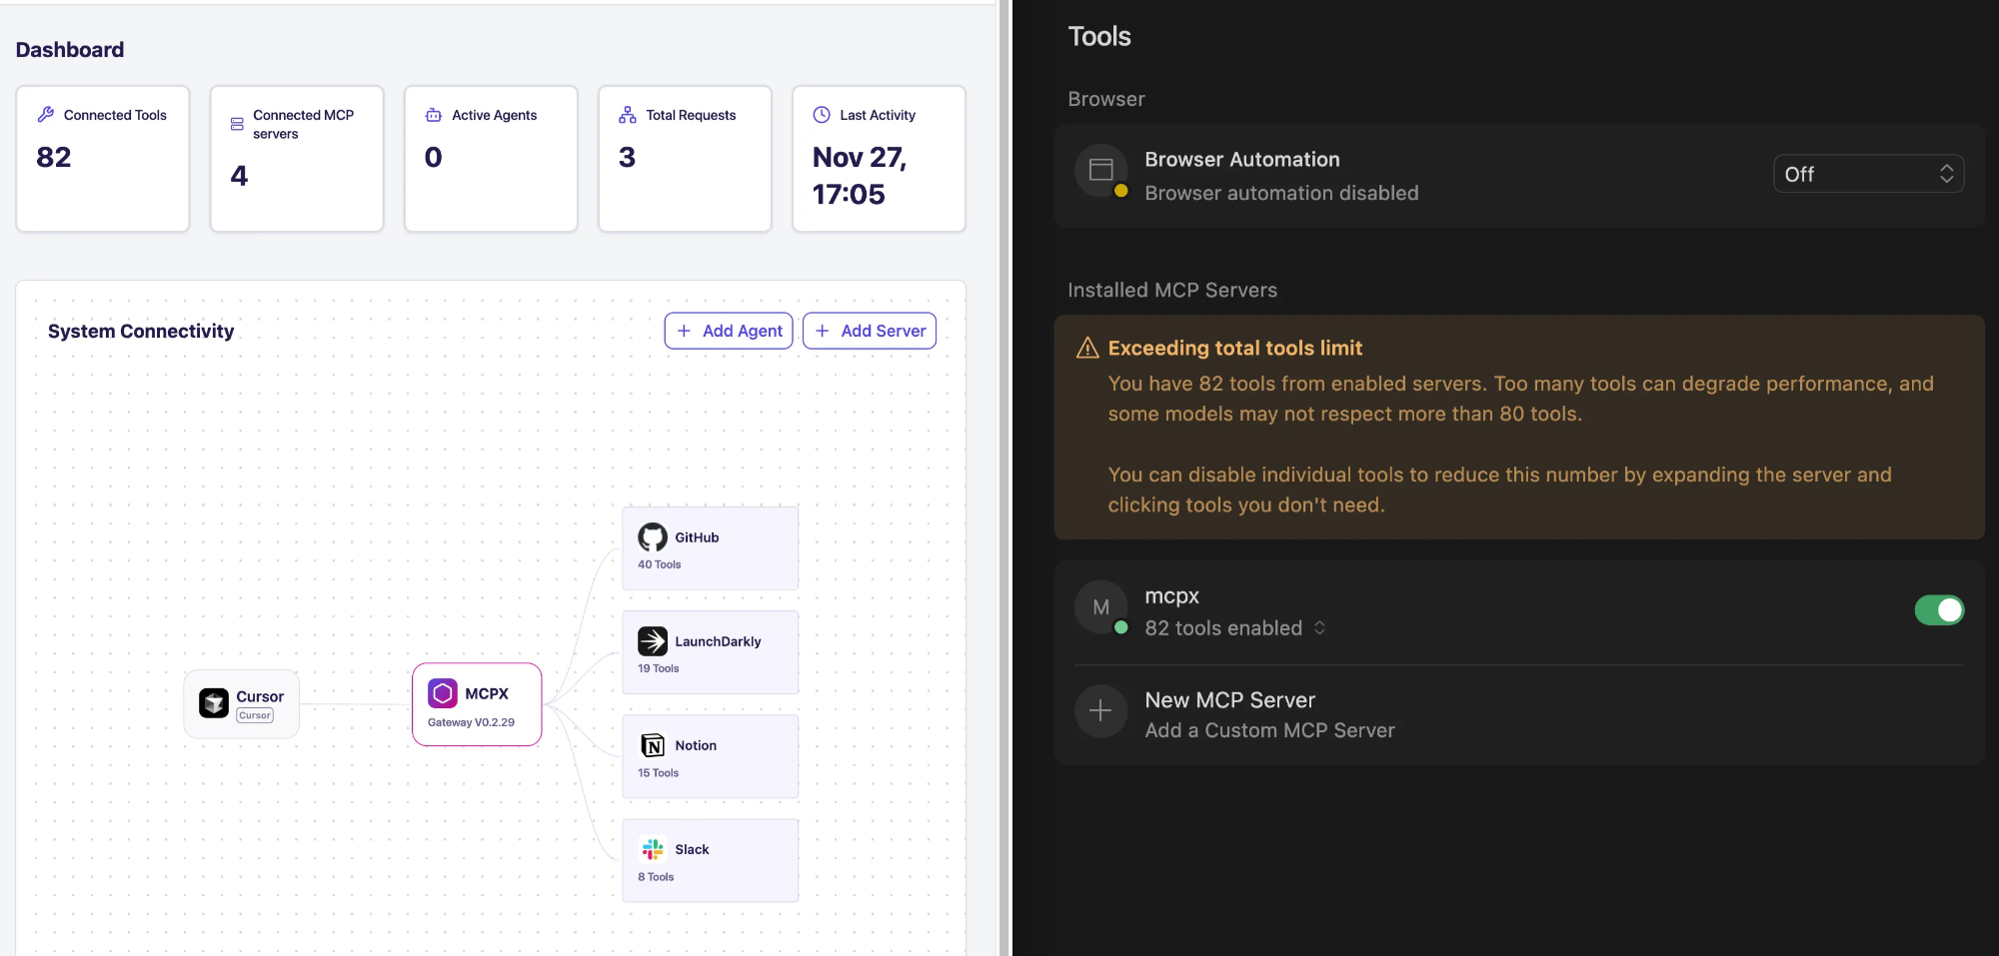Click the Tools panel heading
Image resolution: width=1999 pixels, height=956 pixels.
point(1099,37)
